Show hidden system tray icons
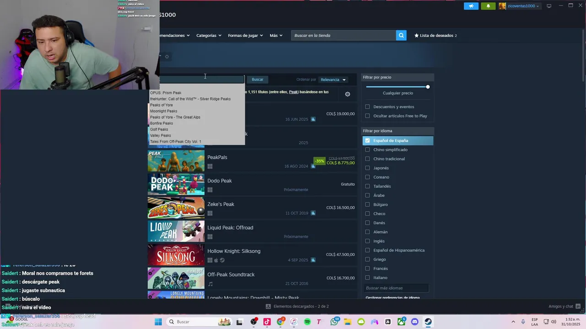 point(513,322)
